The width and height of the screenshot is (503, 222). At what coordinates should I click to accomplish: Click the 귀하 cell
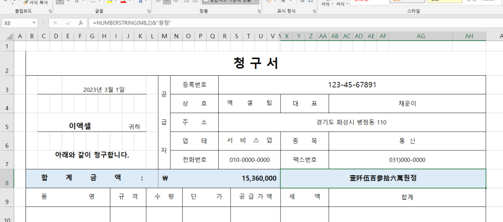[134, 122]
